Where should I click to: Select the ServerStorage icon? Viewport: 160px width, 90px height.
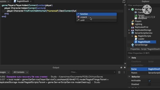click(x=132, y=45)
